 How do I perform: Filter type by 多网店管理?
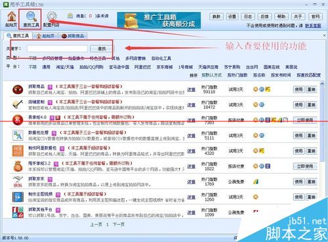pyautogui.click(x=52, y=58)
